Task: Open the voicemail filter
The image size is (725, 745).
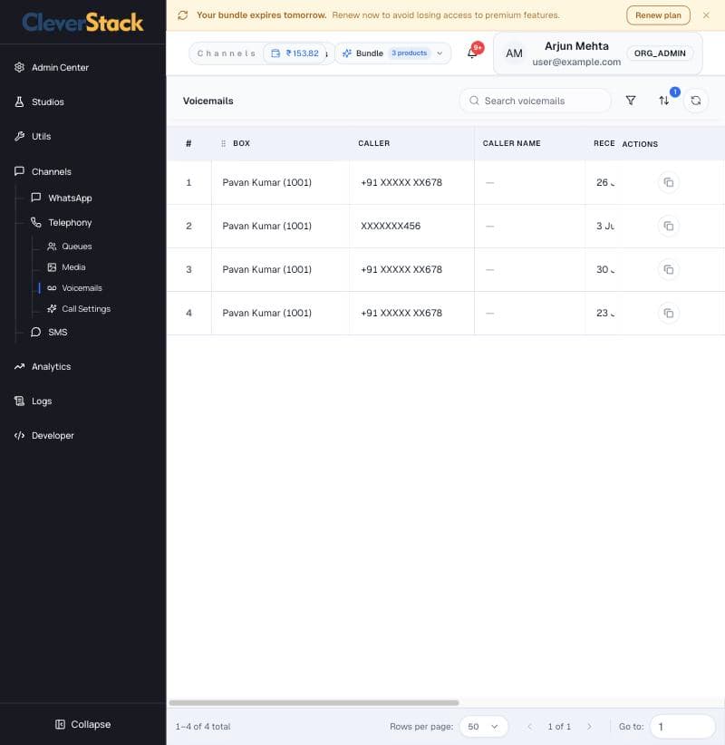Action: 631,101
